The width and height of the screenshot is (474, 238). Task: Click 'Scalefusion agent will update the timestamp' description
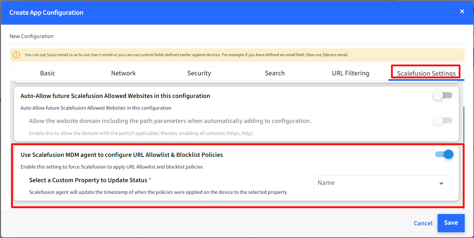[158, 192]
